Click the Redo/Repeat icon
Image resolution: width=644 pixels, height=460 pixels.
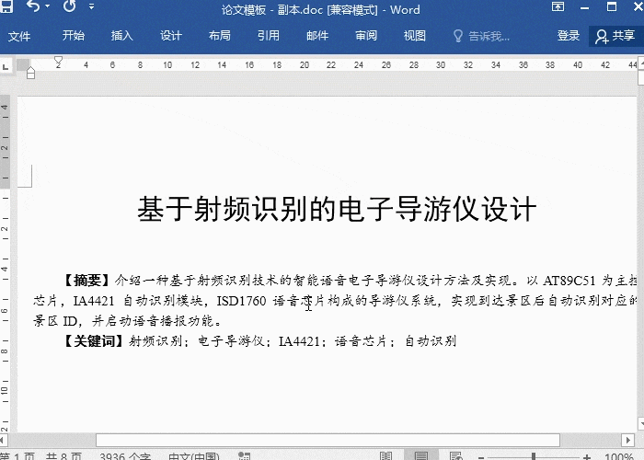click(x=70, y=6)
